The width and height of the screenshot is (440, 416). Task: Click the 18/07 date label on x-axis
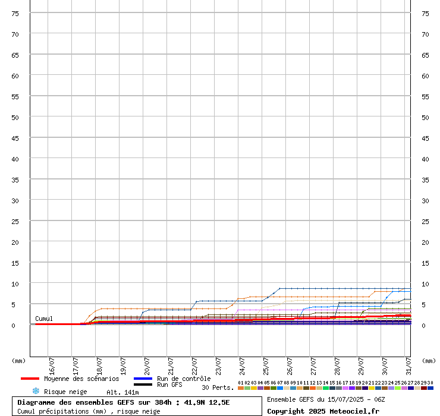[x=99, y=366]
